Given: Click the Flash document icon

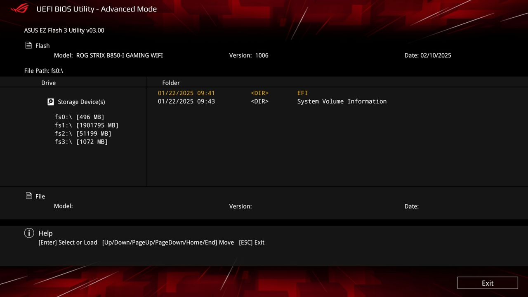Looking at the screenshot, I should (x=28, y=45).
